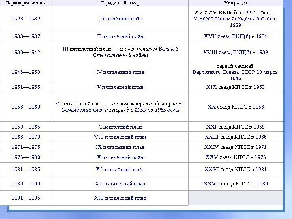The image size is (292, 219).
Task: Click 'XXVII съезд КПСС в 1986'
Action: (x=236, y=184)
